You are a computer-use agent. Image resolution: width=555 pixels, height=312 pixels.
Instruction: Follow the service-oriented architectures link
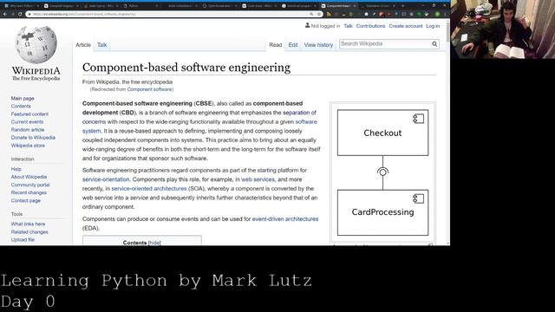pos(149,189)
